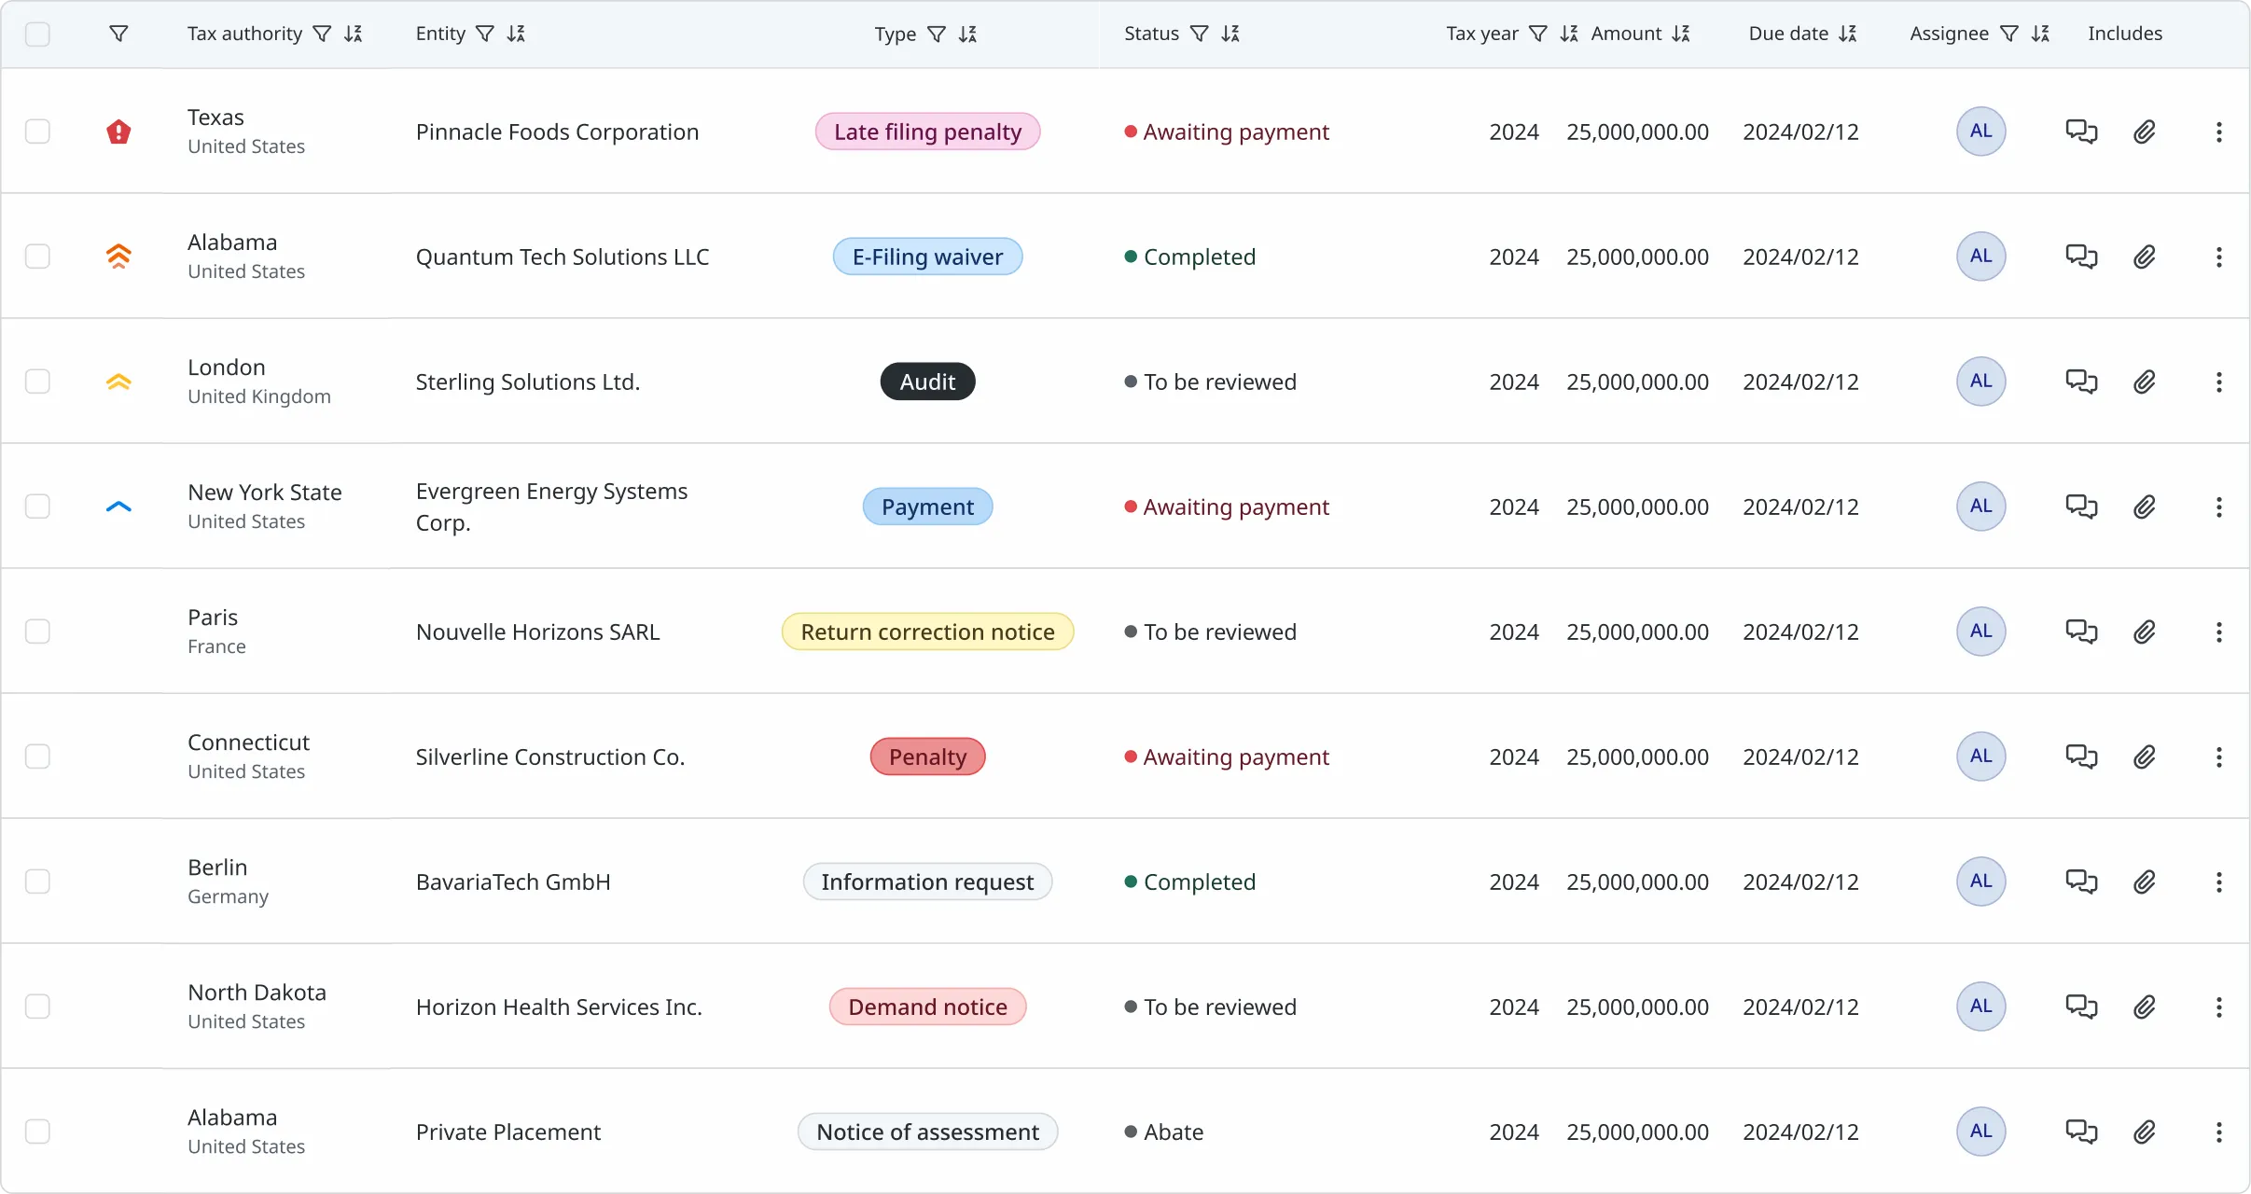Open comments for the Texas row
The height and width of the screenshot is (1194, 2251).
(2080, 132)
